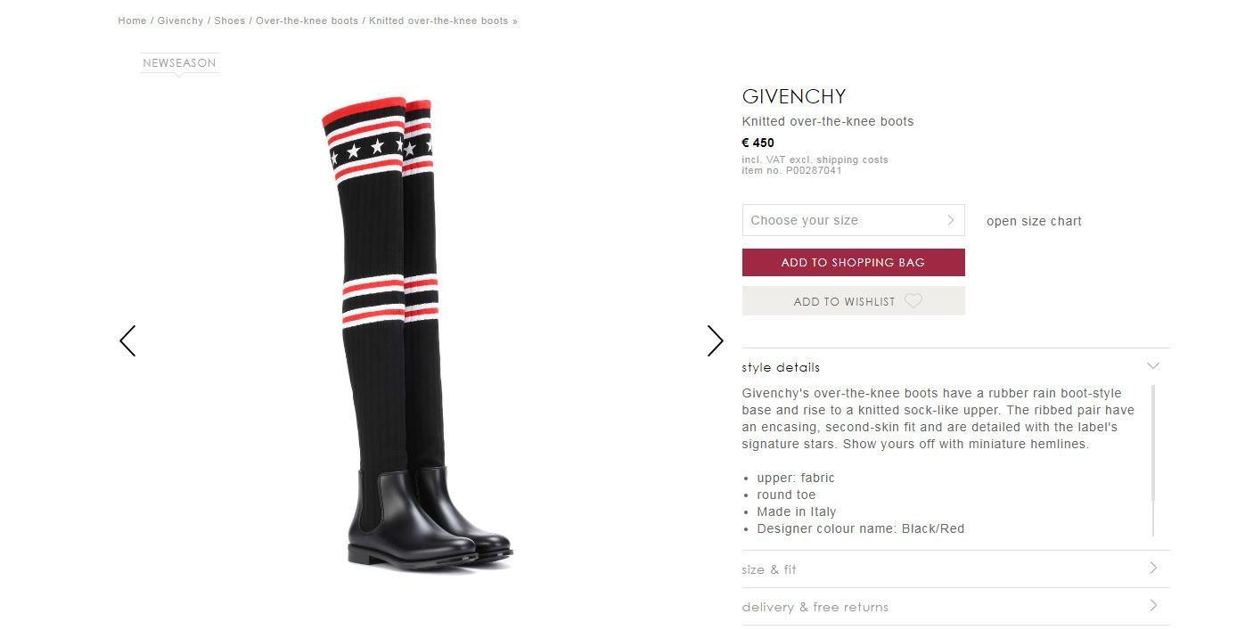The image size is (1245, 630).
Task: Show the next product image arrow
Action: (x=716, y=340)
